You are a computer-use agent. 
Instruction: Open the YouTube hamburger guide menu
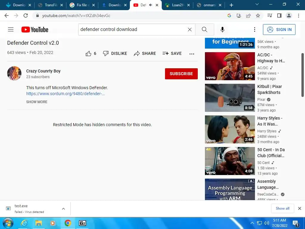[x=11, y=30]
